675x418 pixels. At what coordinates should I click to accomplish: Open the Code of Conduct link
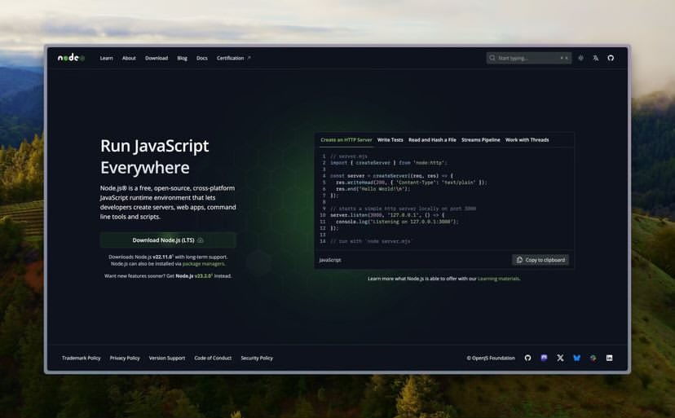(x=213, y=359)
